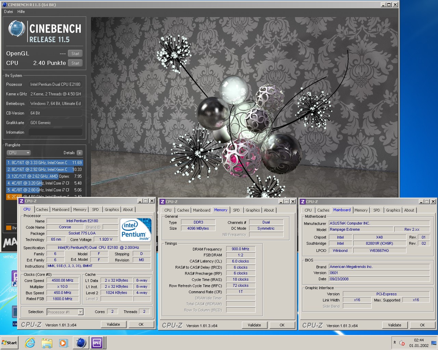Click Validate in CPU-Z CPU window
This screenshot has height=350, width=438.
[113, 324]
